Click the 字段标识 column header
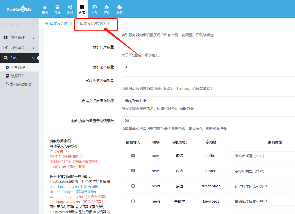295x214 pixels. pyautogui.click(x=180, y=142)
